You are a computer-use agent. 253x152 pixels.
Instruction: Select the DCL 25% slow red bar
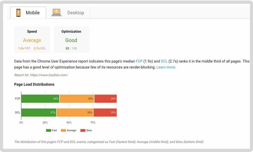click(x=105, y=113)
